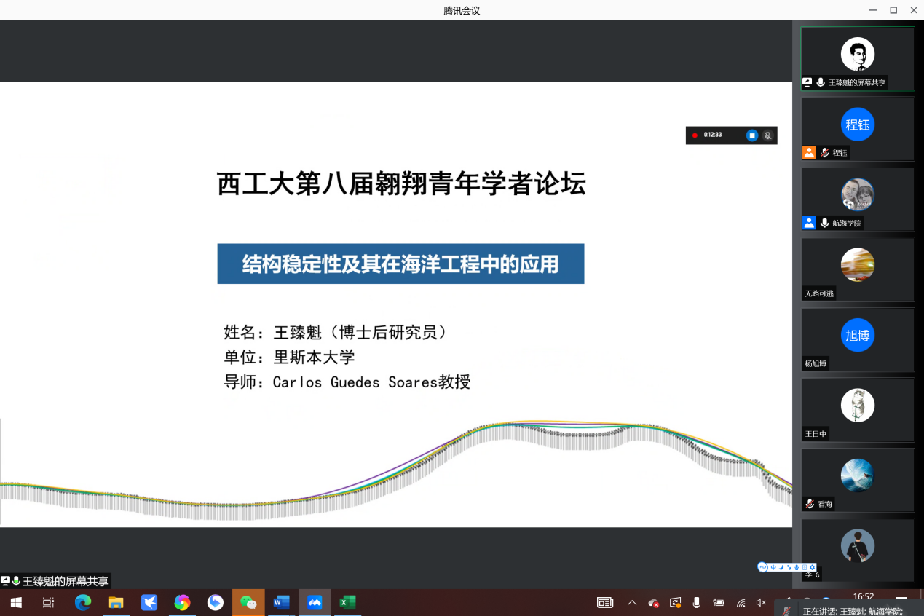This screenshot has height=616, width=924.
Task: Click the iFLY logo on the input toolbar
Action: pyautogui.click(x=763, y=567)
